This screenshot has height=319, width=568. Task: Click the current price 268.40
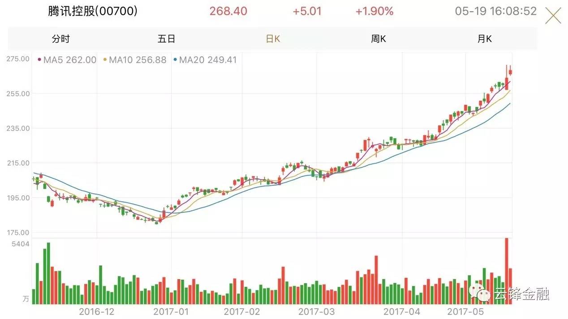tap(228, 11)
